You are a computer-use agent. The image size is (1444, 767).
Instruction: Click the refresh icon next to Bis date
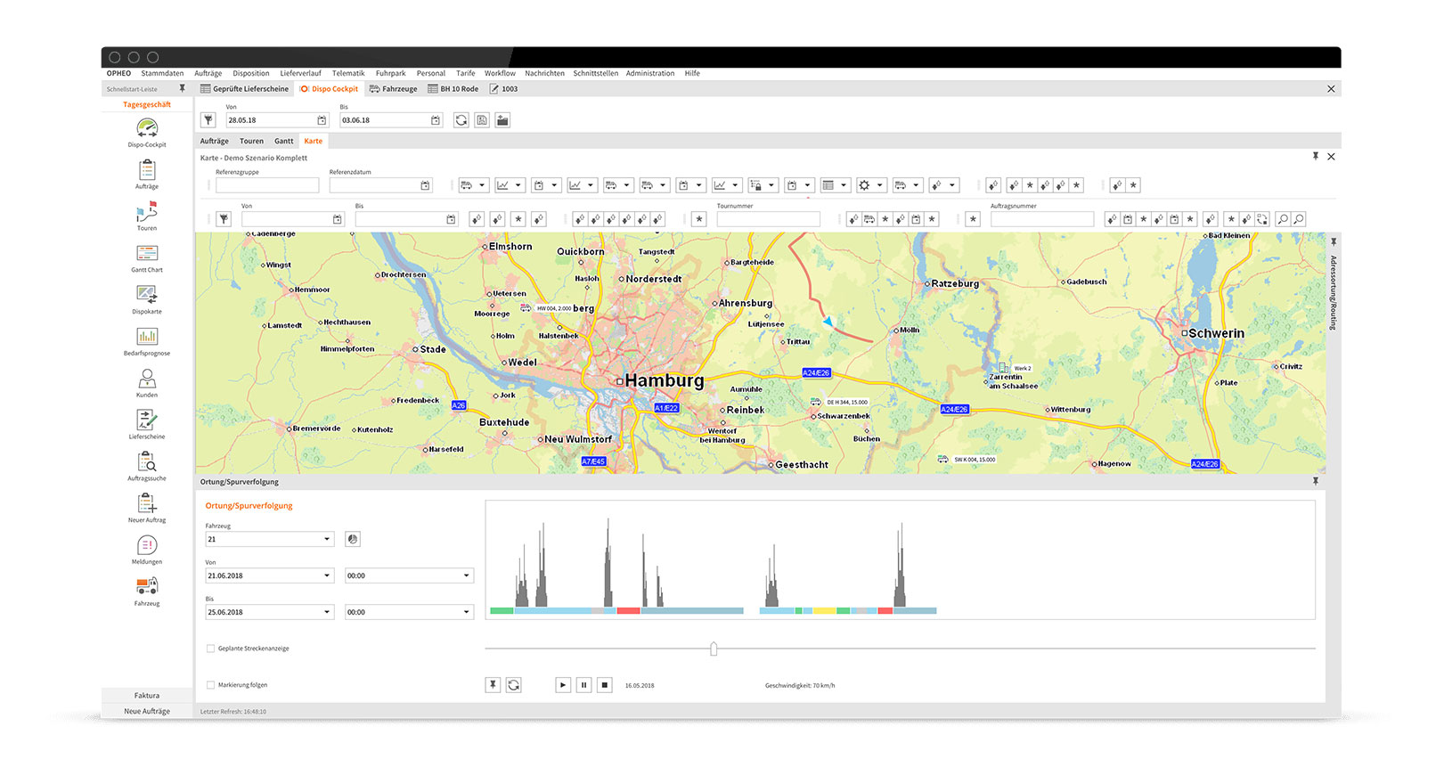pos(461,120)
